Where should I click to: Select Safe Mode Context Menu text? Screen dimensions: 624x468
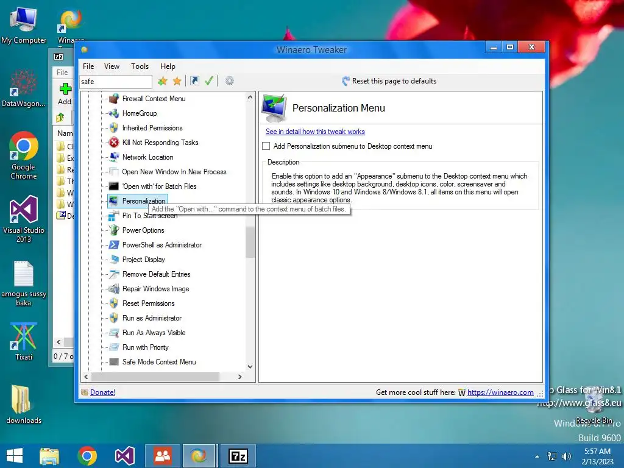pyautogui.click(x=159, y=362)
